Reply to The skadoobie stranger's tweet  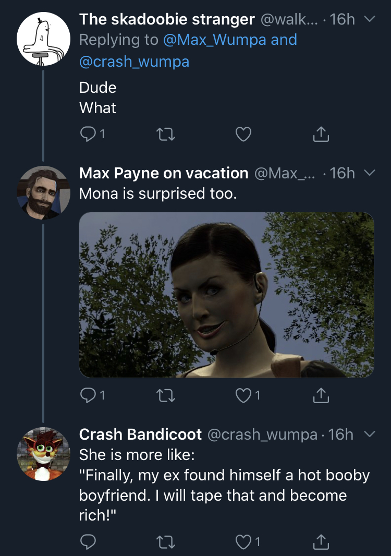[88, 134]
